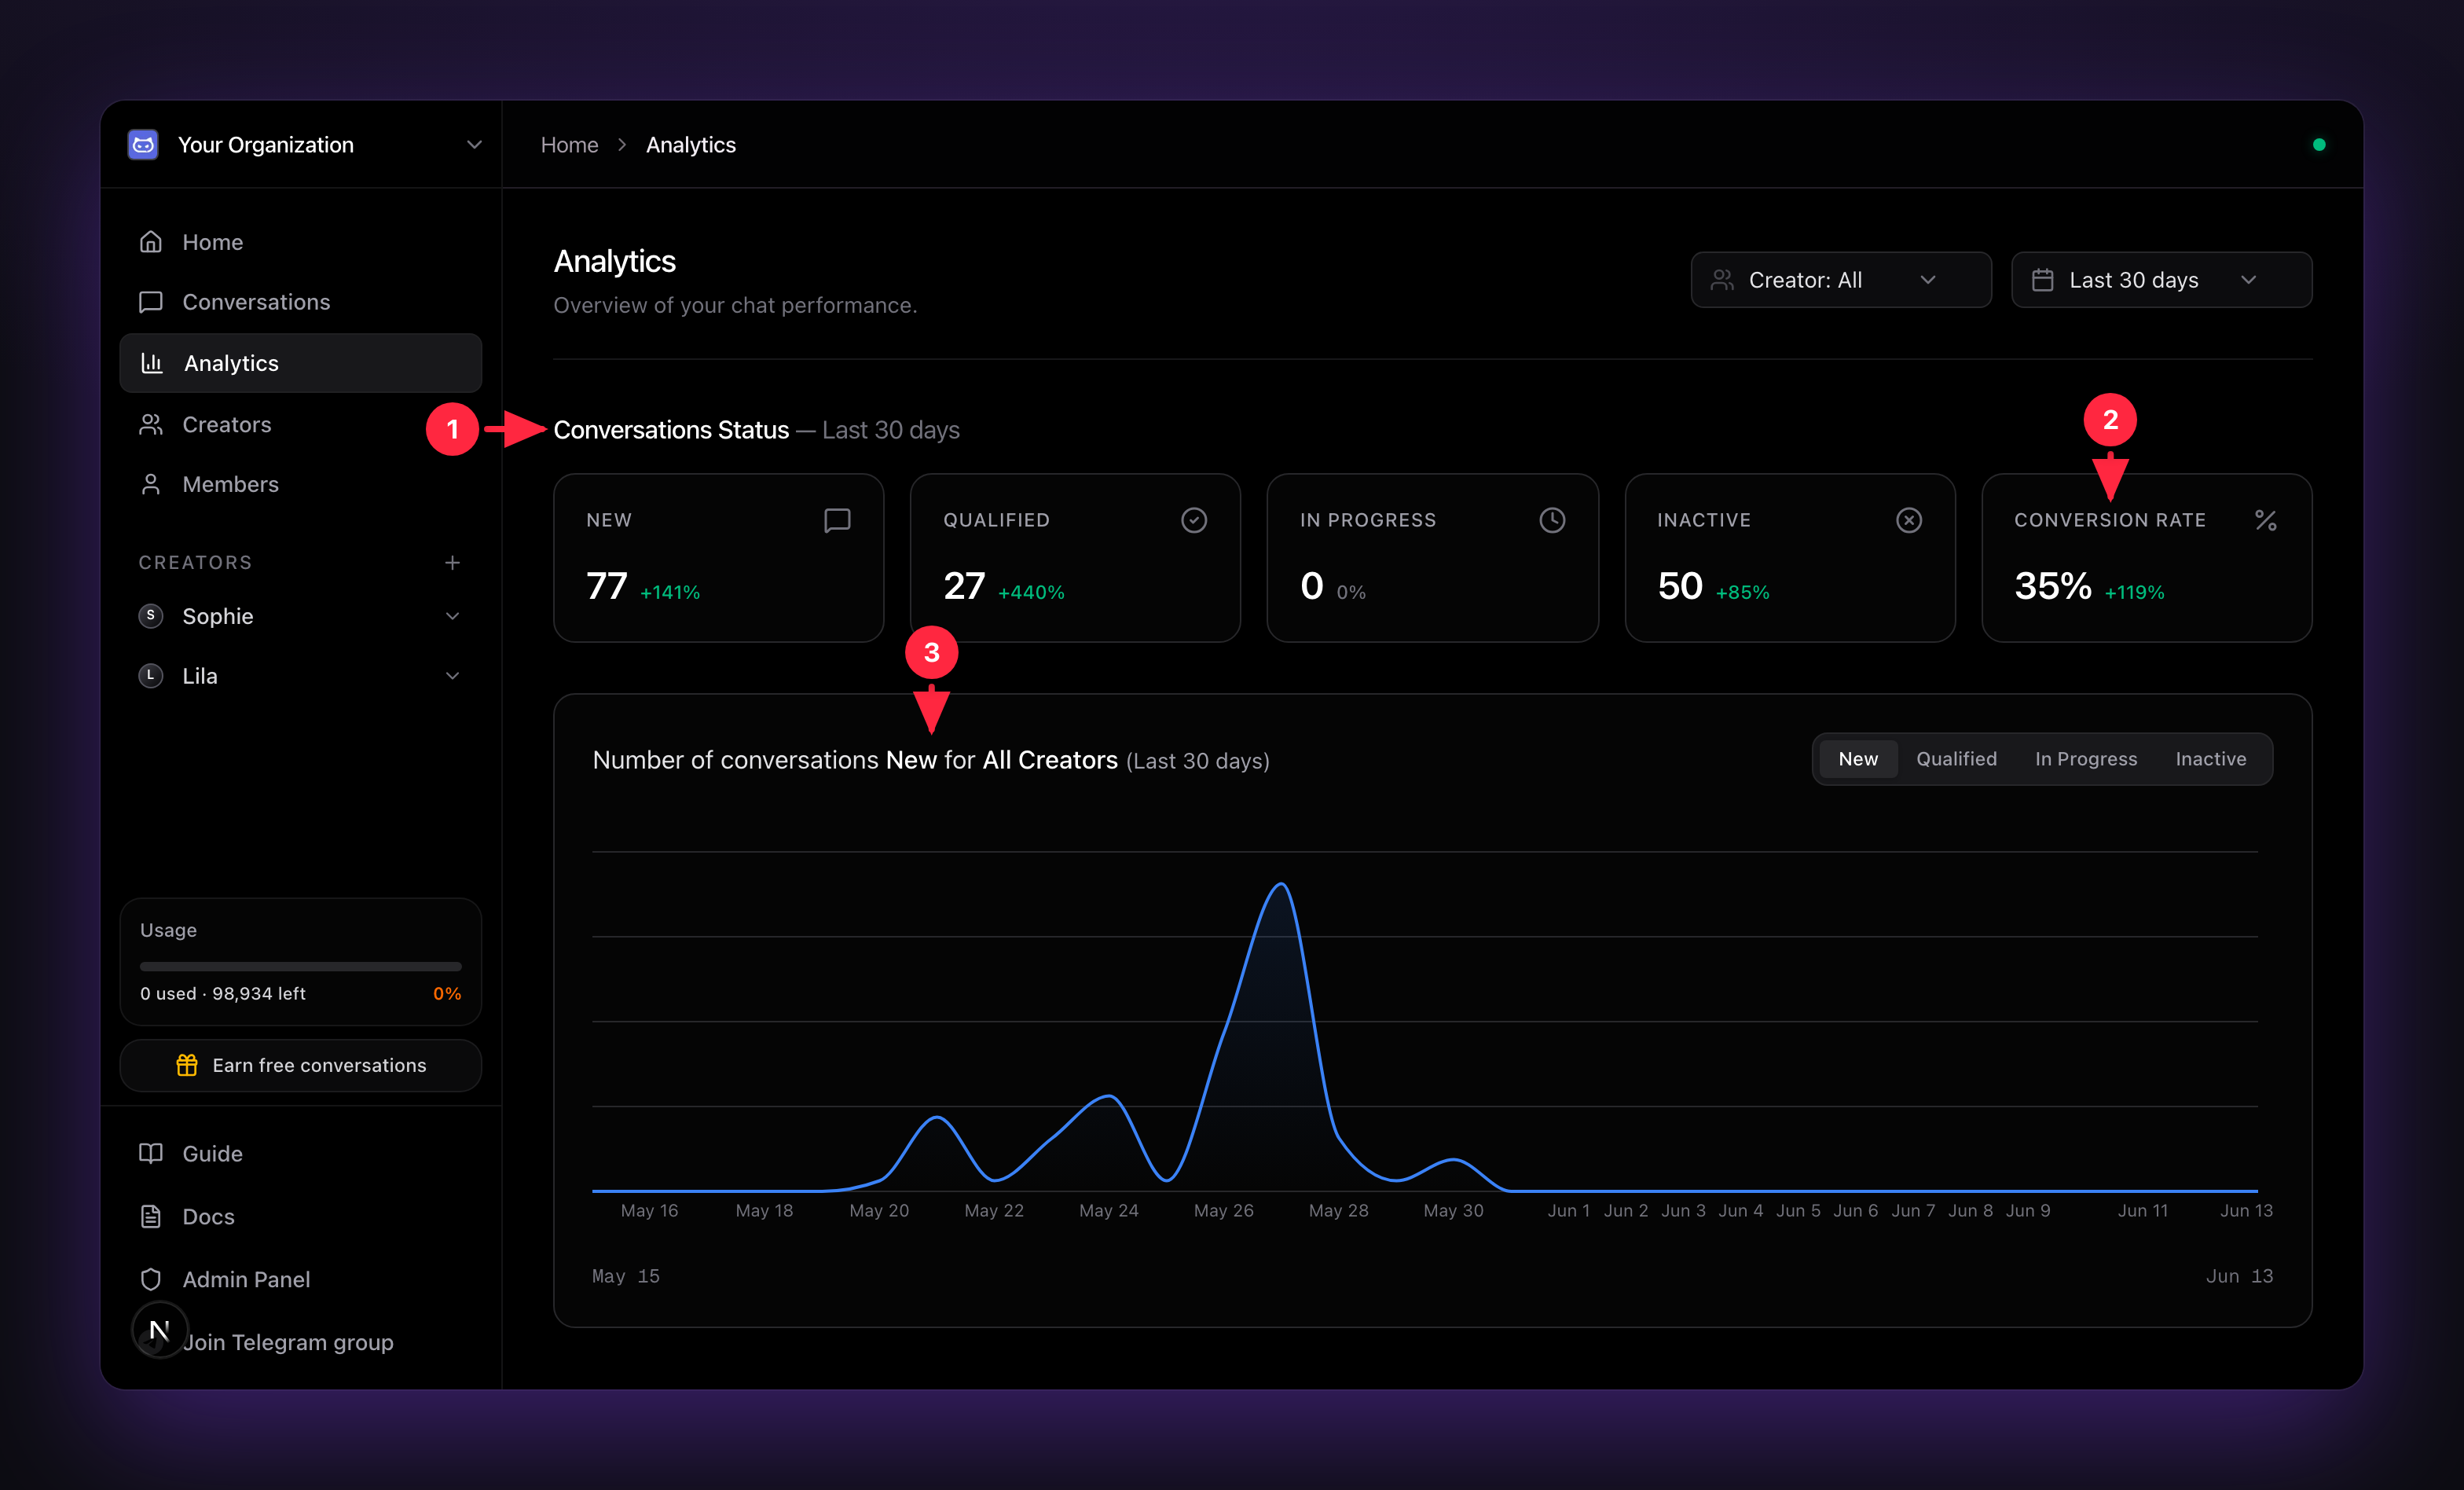Click the Members person icon
This screenshot has height=1490, width=2464.
pos(151,484)
